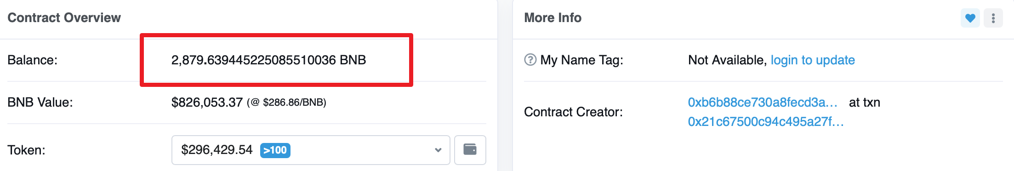
Task: Follow the login to update link
Action: tap(813, 60)
